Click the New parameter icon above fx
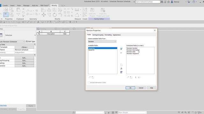 [121, 65]
